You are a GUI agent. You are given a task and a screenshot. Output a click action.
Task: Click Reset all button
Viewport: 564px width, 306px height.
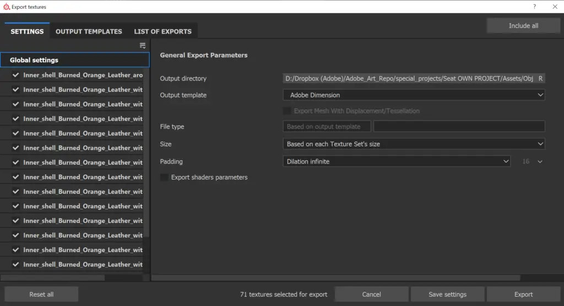coord(41,294)
